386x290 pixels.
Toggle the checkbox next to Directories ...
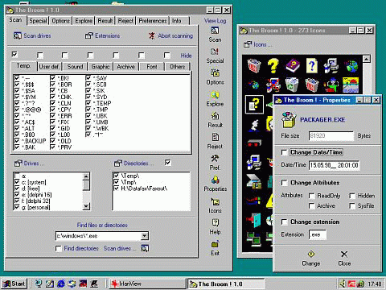168,163
